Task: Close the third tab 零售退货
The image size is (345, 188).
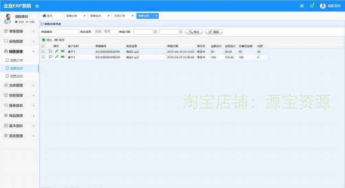Action: (x=109, y=16)
